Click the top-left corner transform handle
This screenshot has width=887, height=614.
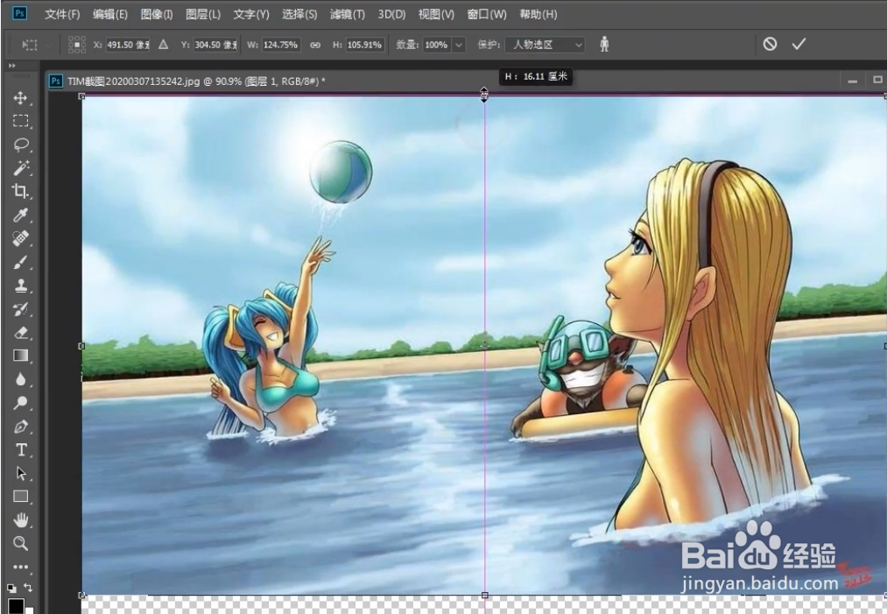tap(81, 96)
